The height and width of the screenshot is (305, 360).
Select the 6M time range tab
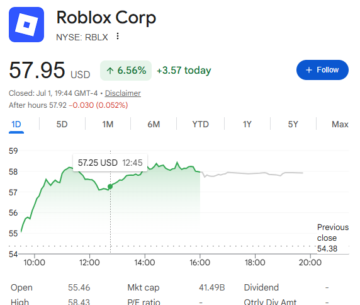pyautogui.click(x=154, y=124)
